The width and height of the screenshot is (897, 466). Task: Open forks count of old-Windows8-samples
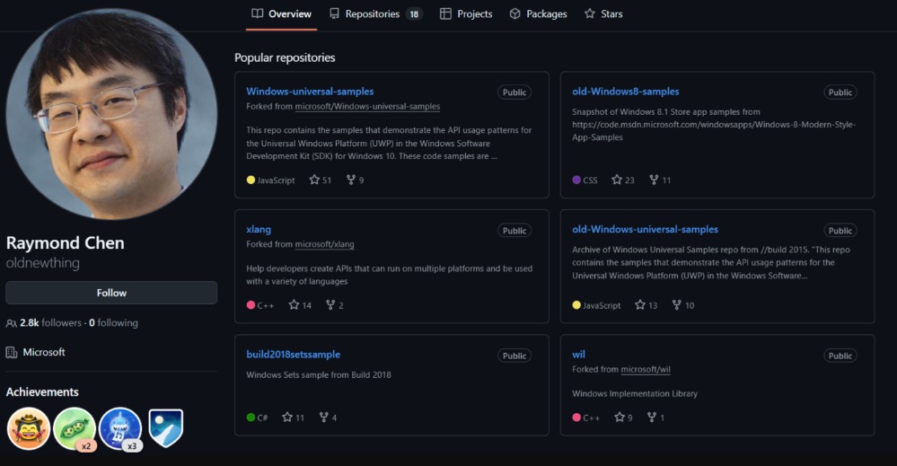click(660, 180)
